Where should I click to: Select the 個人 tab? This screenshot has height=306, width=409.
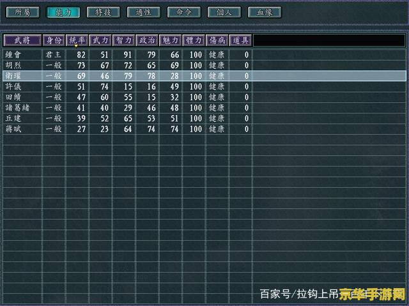pyautogui.click(x=224, y=12)
